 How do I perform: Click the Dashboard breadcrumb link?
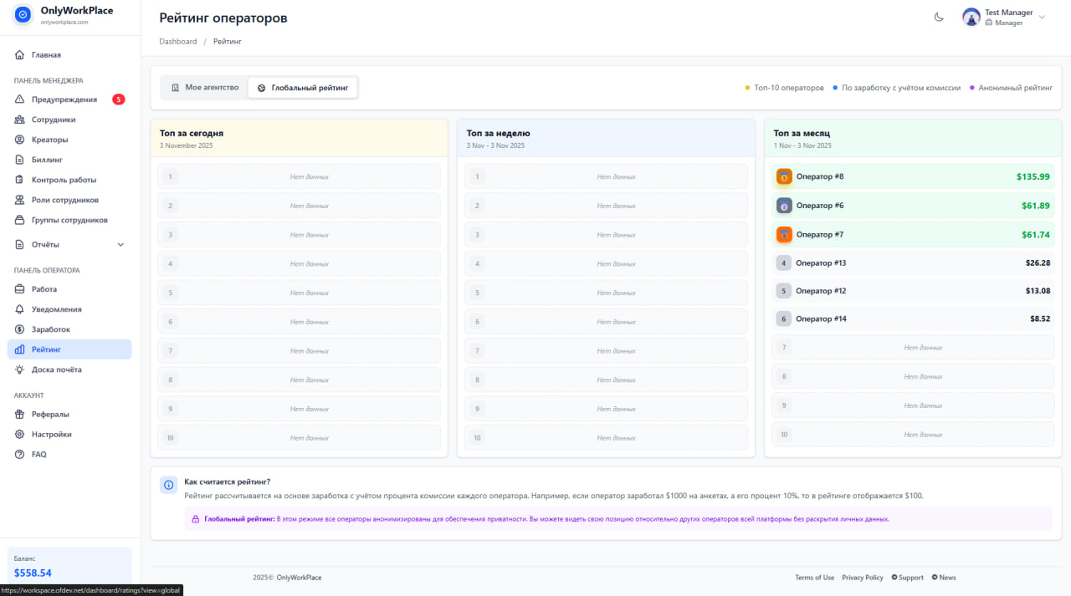tap(178, 41)
